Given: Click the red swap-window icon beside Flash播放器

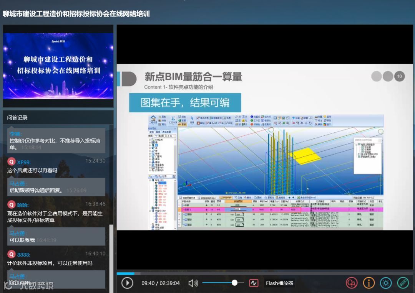Looking at the screenshot, I should click(254, 283).
